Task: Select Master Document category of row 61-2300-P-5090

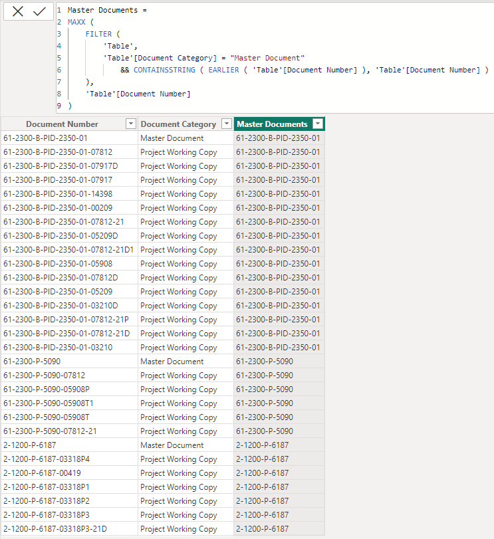Action: 185,362
